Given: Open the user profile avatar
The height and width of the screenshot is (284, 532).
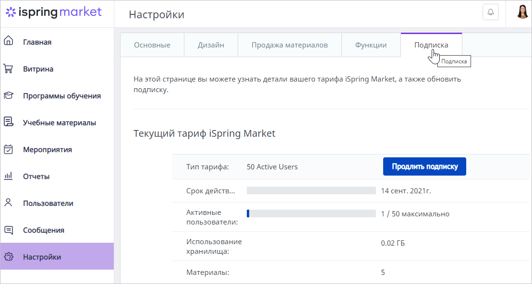Looking at the screenshot, I should (522, 12).
